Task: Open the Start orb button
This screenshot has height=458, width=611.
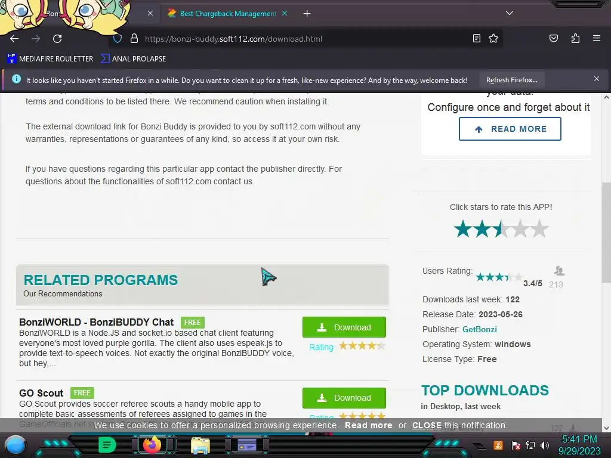Action: pos(16,445)
